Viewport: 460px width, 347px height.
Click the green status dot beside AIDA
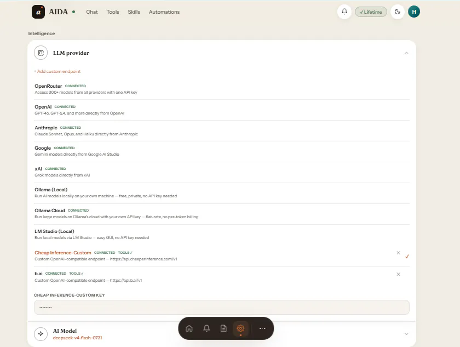click(x=73, y=12)
